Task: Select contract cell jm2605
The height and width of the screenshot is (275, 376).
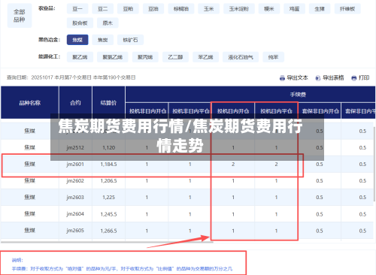Action: pos(75,231)
